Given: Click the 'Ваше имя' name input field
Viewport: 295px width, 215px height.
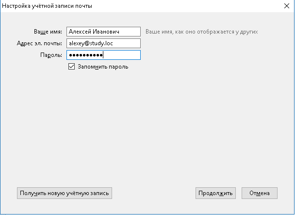Looking at the screenshot, I should [x=103, y=32].
